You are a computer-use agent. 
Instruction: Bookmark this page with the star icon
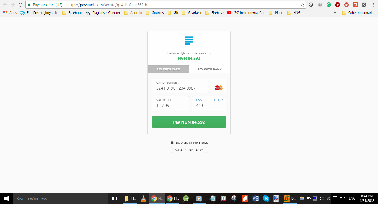(x=302, y=5)
